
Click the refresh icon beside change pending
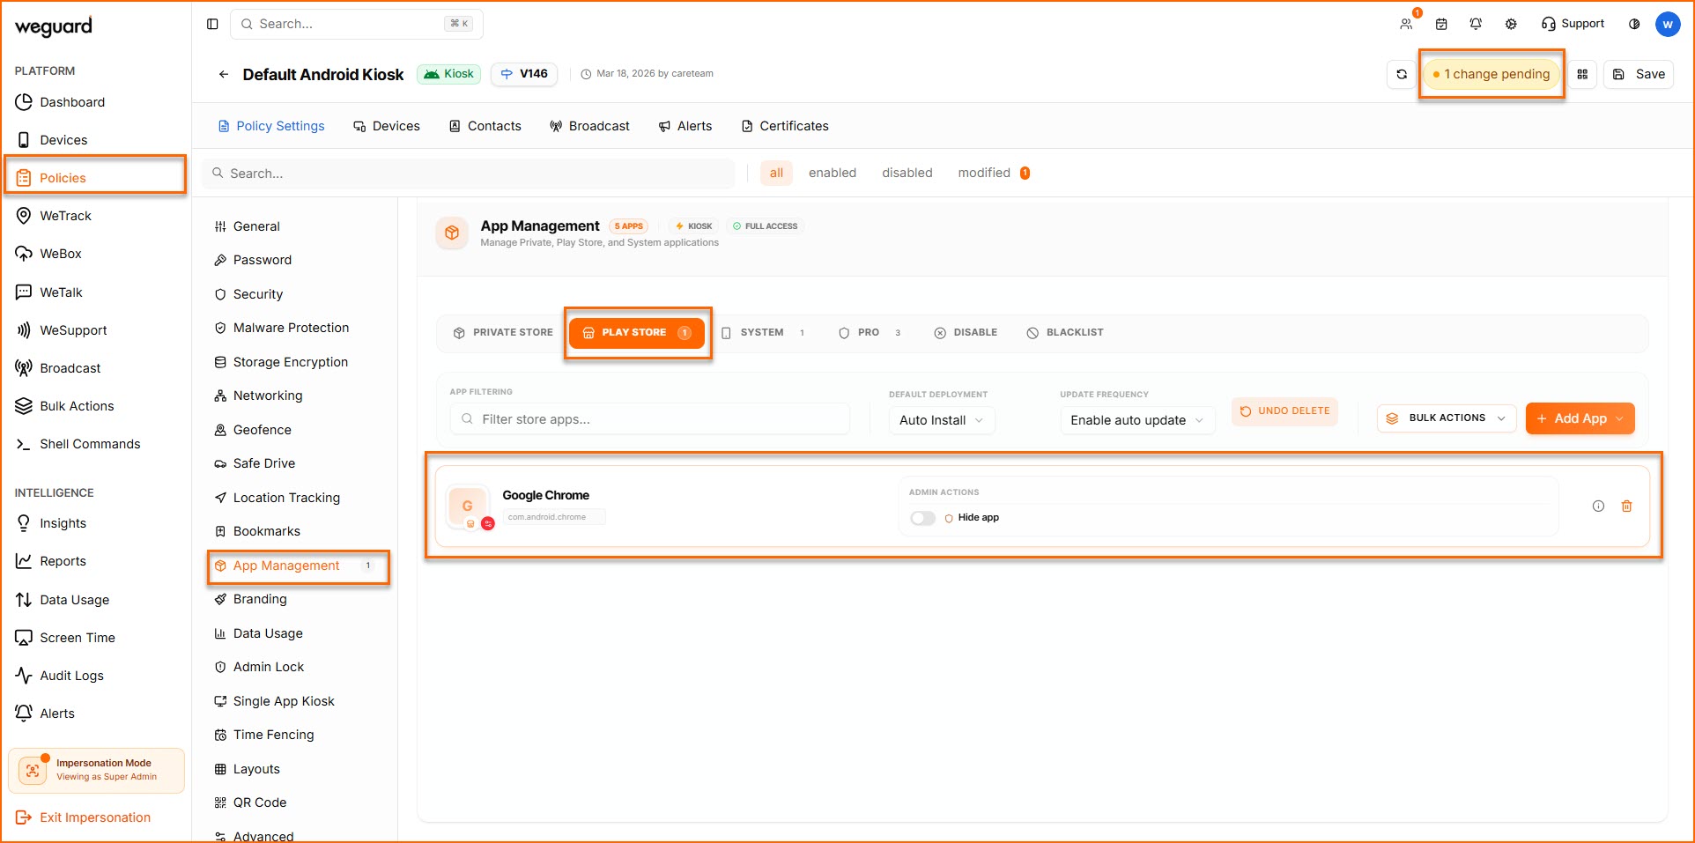(1402, 75)
